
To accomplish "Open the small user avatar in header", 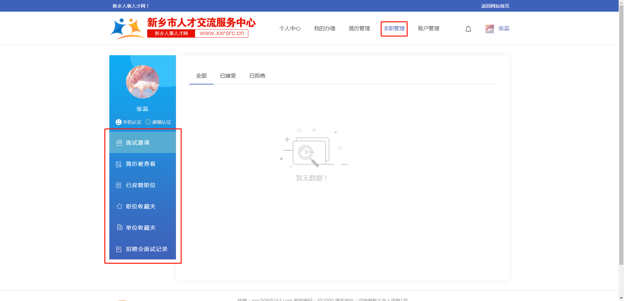I will [x=489, y=29].
